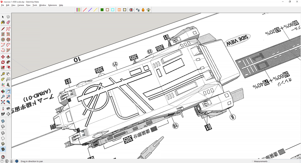This screenshot has height=163, width=301.
Task: Toggle the X-Ray face style
Action: coord(3,121)
